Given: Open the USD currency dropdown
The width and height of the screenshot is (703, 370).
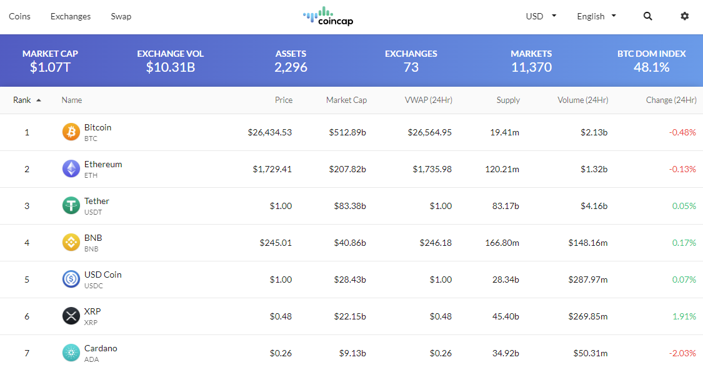Looking at the screenshot, I should (x=541, y=16).
